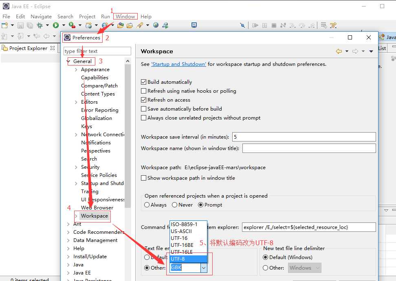Image resolution: width=396 pixels, height=281 pixels.
Task: Toggle the Build automatically checkbox
Action: [x=143, y=82]
